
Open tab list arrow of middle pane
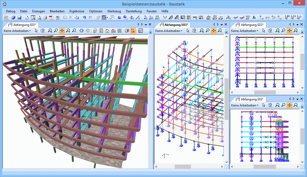(x=222, y=25)
